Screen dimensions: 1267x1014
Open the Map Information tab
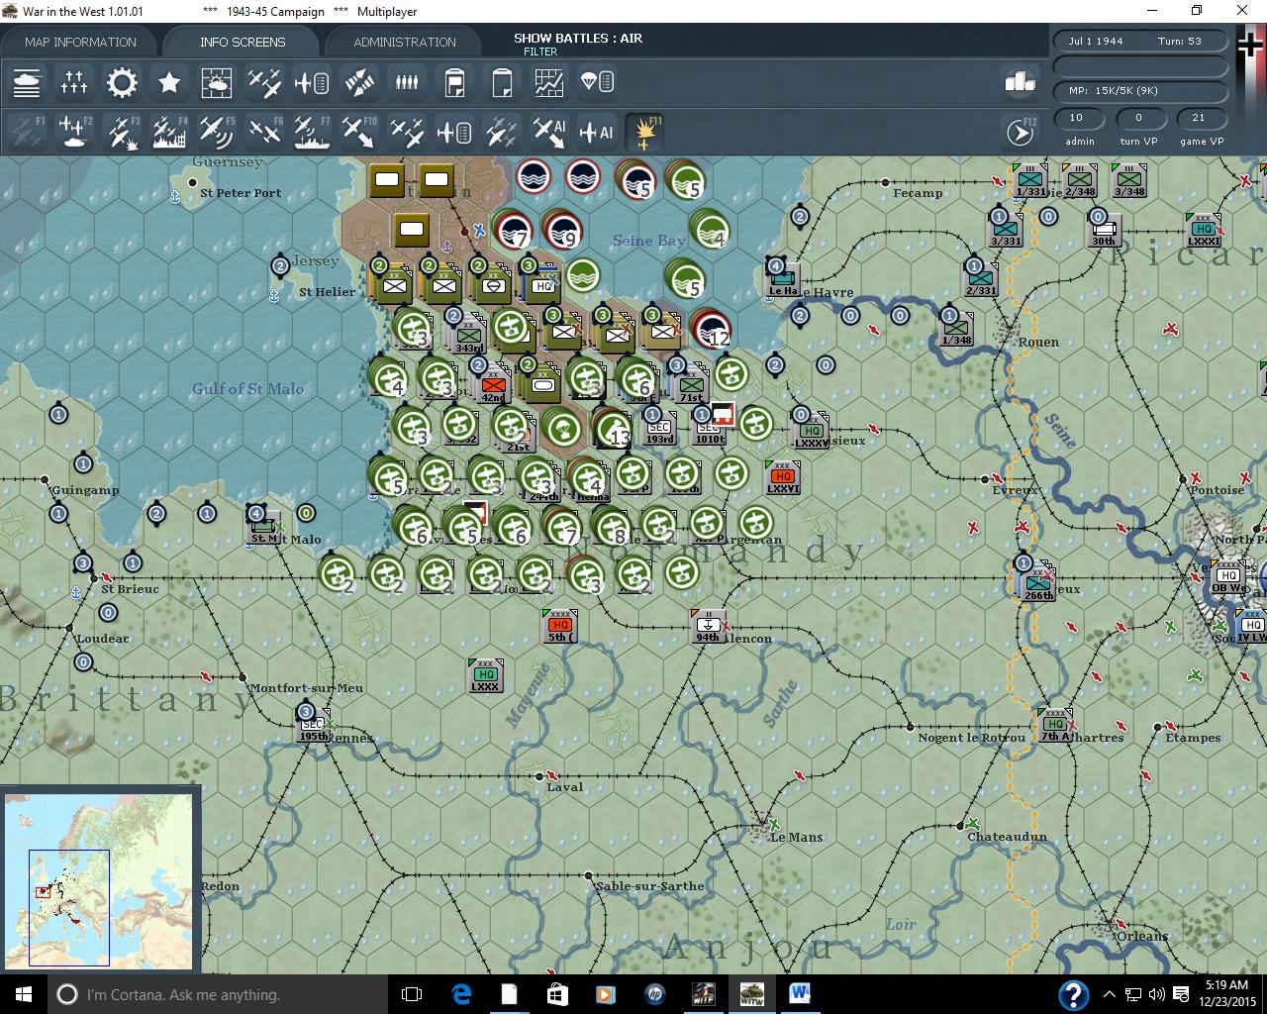tap(80, 42)
